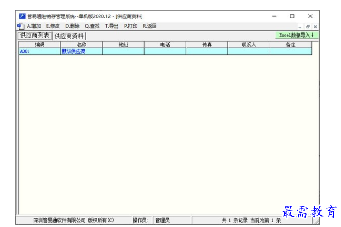Click the empty 地址 cell of A001 row
This screenshot has width=341, height=227.
pyautogui.click(x=123, y=52)
